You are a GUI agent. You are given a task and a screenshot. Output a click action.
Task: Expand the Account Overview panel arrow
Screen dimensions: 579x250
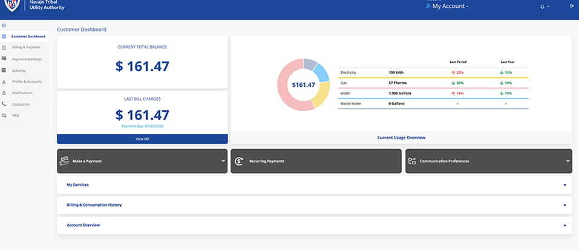click(564, 225)
